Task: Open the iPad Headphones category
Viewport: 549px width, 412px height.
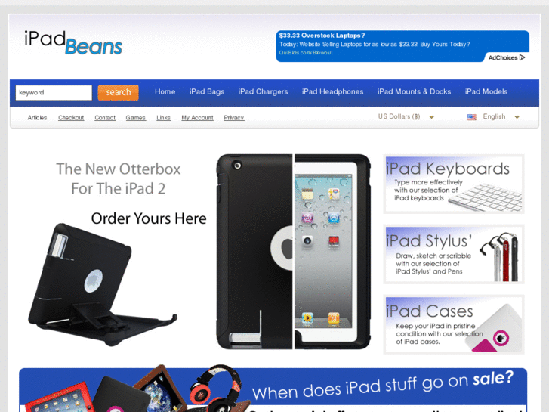Action: (x=332, y=92)
